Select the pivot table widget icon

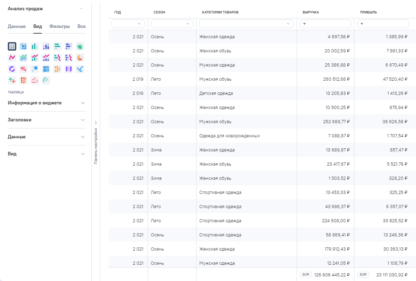pyautogui.click(x=23, y=46)
